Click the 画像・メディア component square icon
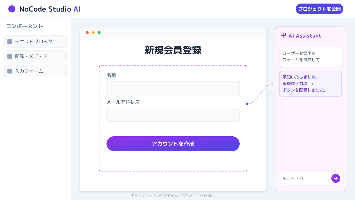 pyautogui.click(x=10, y=56)
